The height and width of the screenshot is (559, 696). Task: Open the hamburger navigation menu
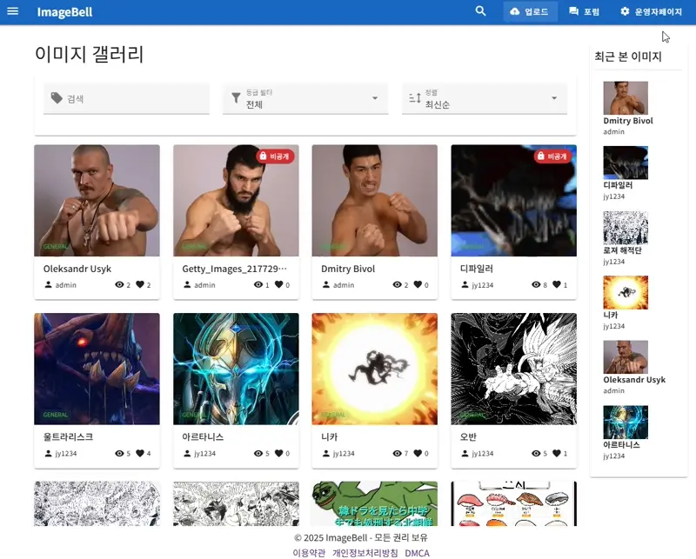point(12,12)
